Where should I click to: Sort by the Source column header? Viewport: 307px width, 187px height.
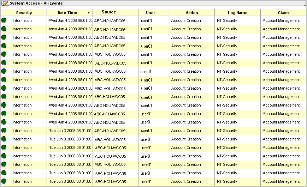[x=109, y=12]
